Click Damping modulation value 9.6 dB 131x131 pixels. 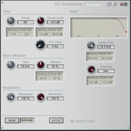[x=94, y=82]
